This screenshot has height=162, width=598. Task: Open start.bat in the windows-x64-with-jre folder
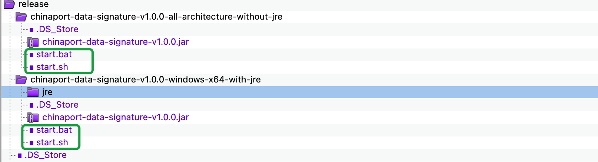[x=54, y=130]
